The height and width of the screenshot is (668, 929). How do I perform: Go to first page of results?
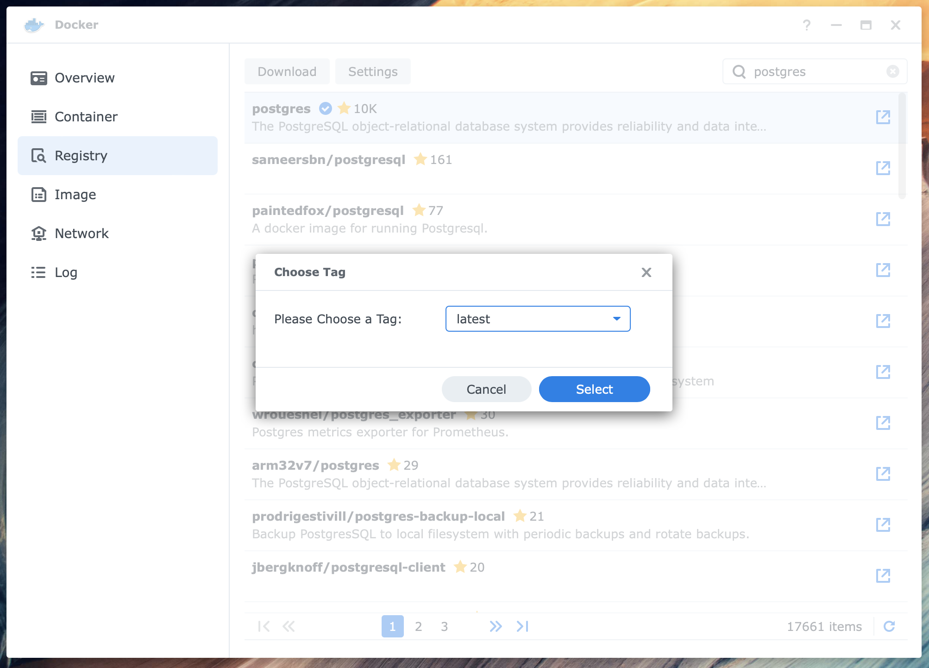(264, 626)
